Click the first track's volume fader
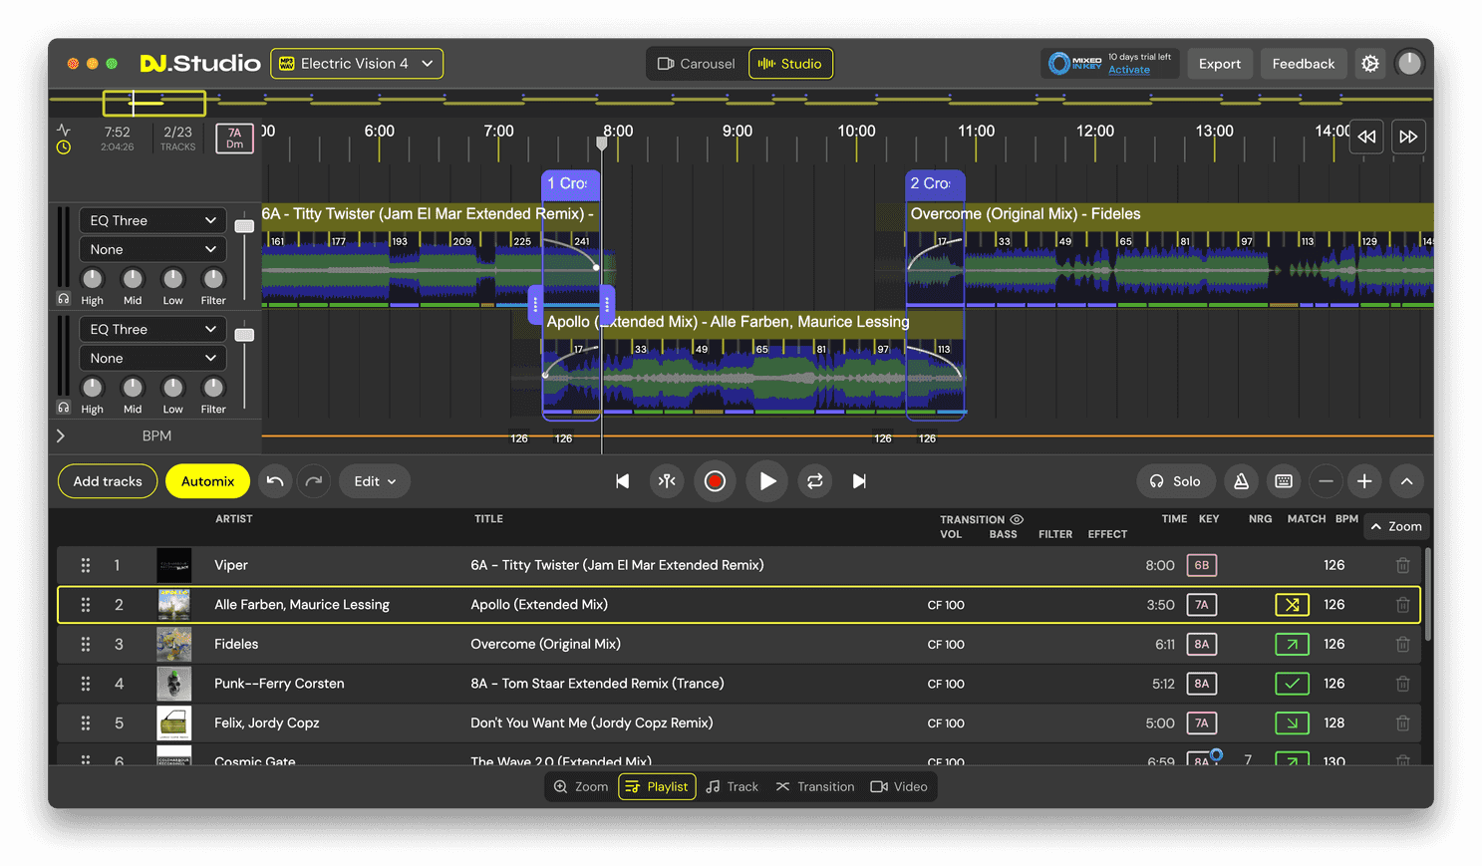This screenshot has height=866, width=1482. [x=244, y=227]
